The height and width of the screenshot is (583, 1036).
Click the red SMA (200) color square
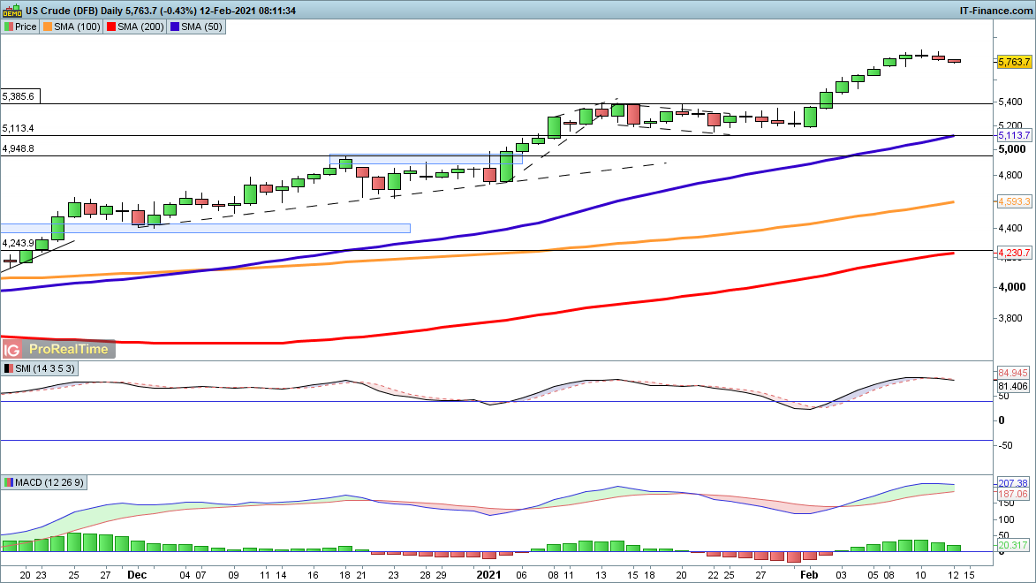point(112,26)
